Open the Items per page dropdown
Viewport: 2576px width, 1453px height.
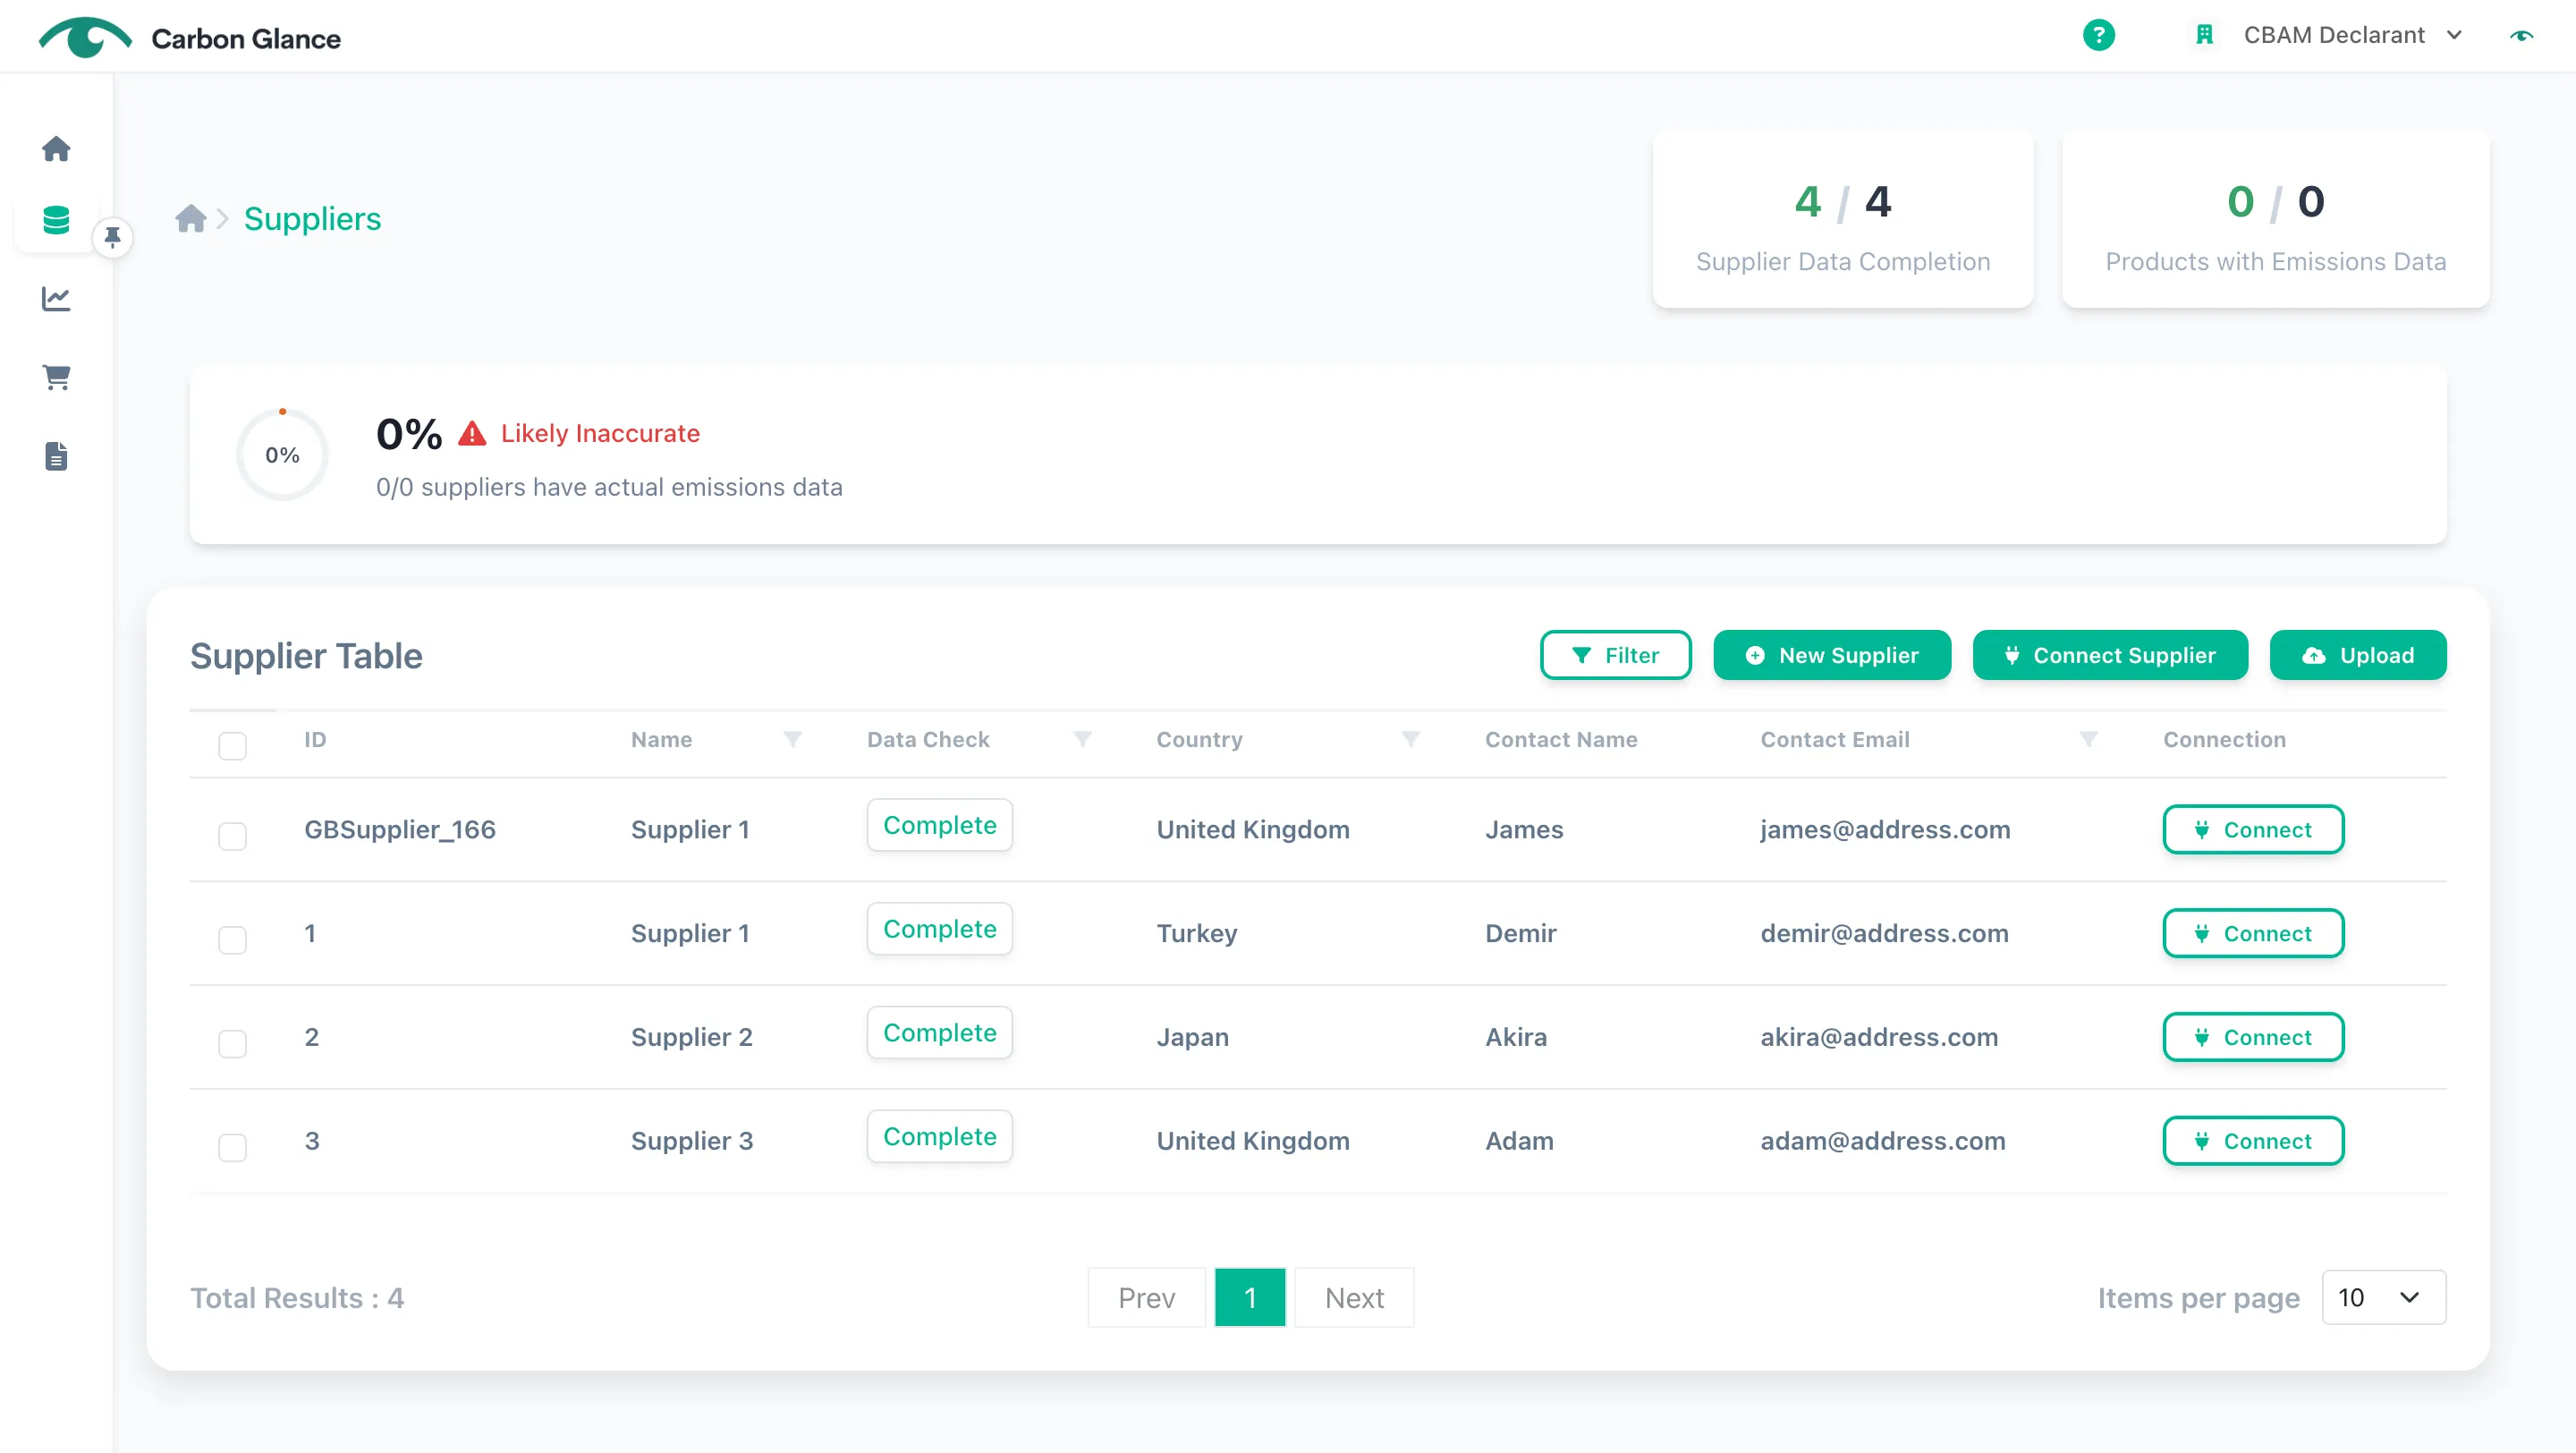click(2384, 1297)
